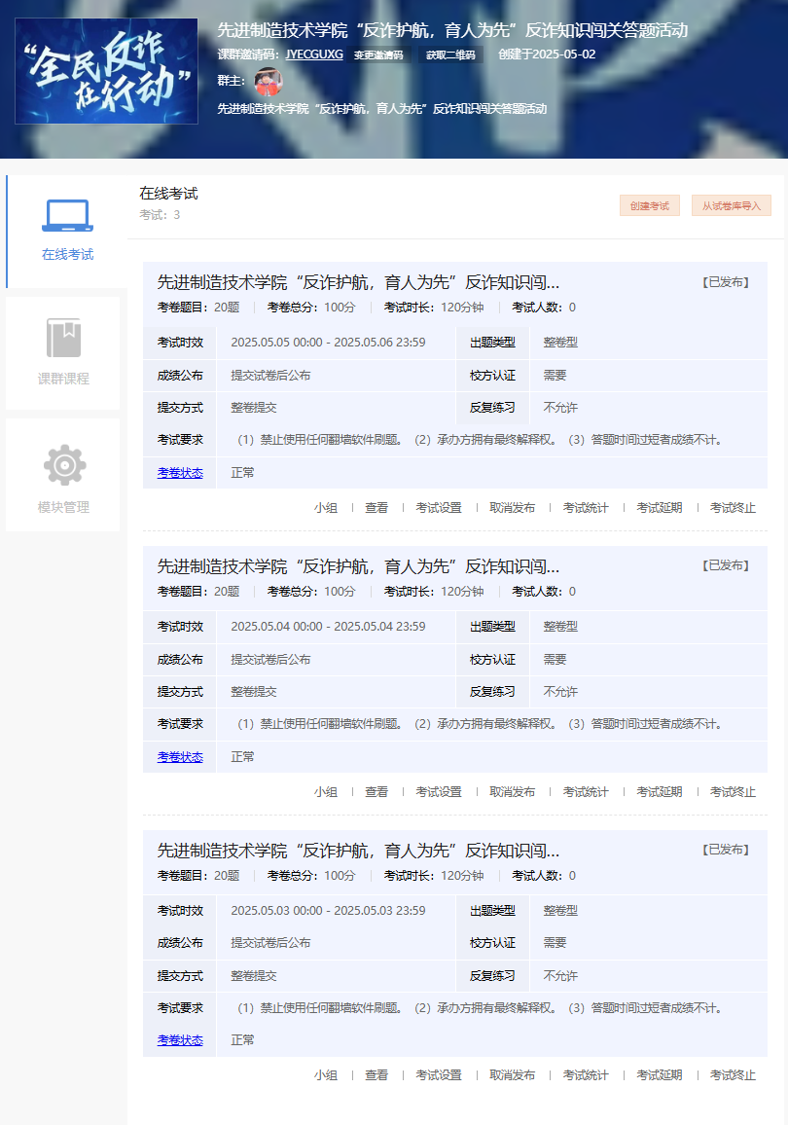Open the 课群课程 book icon
The height and width of the screenshot is (1125, 788).
click(63, 339)
